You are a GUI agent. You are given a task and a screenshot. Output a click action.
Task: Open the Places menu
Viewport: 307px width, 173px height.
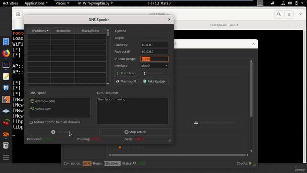[62, 3]
